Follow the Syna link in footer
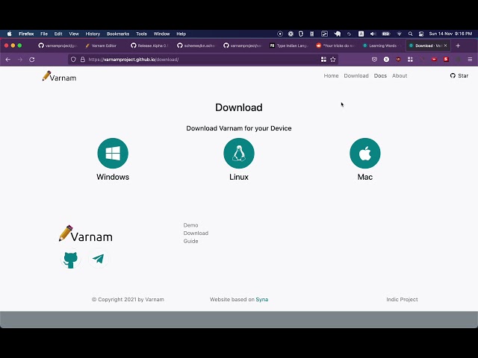Screen dimensions: 478x358 (x=262, y=300)
